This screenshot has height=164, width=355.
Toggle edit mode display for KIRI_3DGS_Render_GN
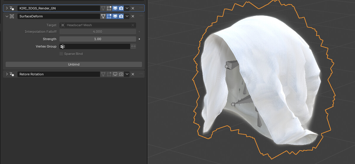[x=109, y=8]
